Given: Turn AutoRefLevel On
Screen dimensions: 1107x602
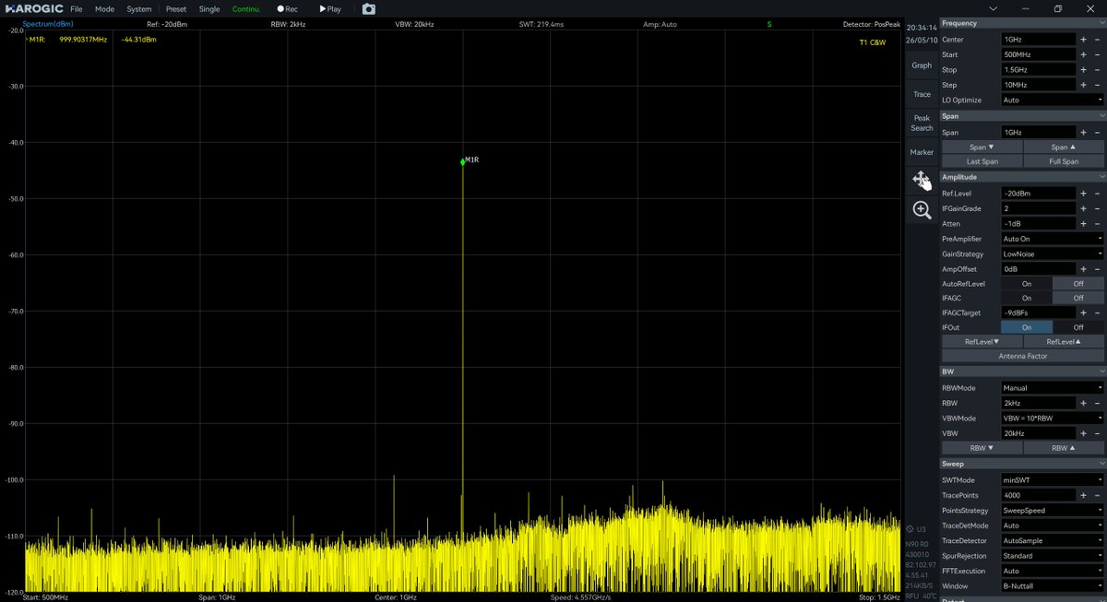Looking at the screenshot, I should 1026,284.
